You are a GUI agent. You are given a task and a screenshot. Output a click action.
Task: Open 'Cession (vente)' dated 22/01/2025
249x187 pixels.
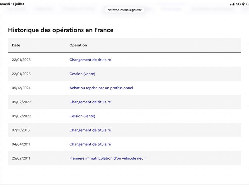[x=82, y=74]
